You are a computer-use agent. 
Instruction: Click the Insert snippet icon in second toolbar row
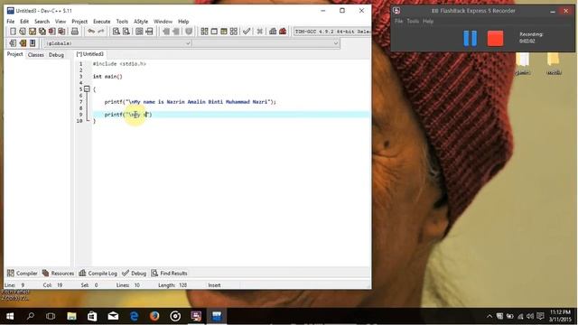[13, 43]
